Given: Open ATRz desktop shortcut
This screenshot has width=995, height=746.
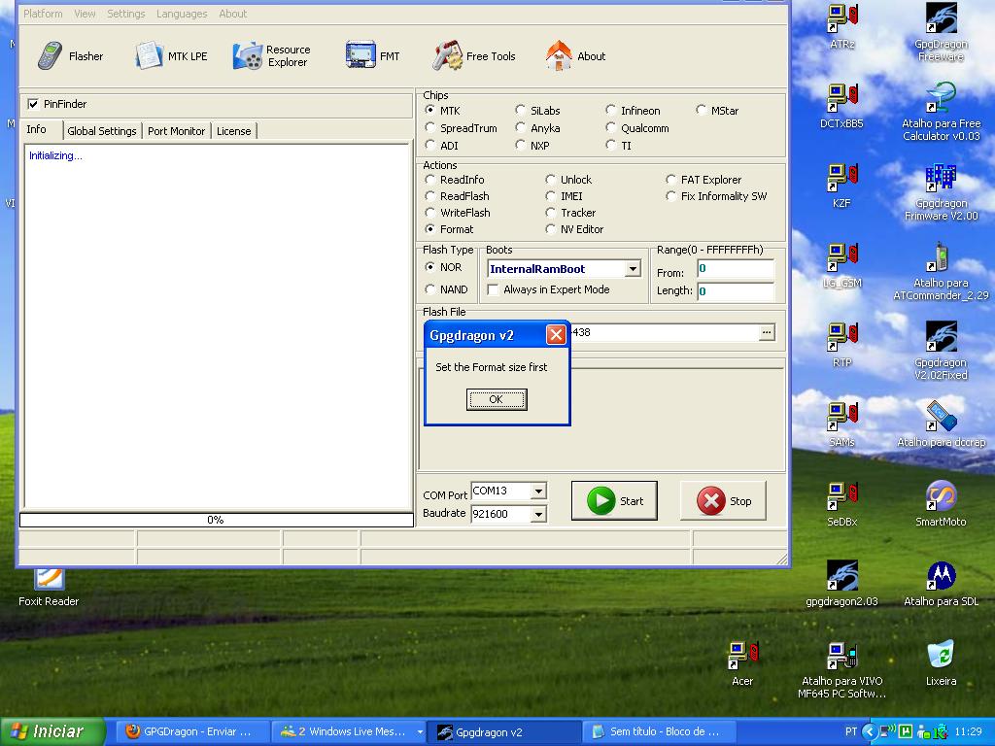Looking at the screenshot, I should (x=842, y=26).
